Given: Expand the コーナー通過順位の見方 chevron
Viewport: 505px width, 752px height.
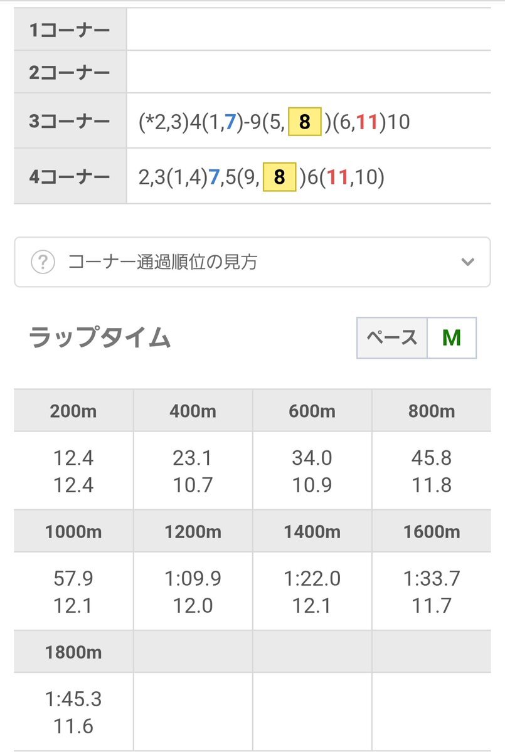Looking at the screenshot, I should (x=467, y=262).
